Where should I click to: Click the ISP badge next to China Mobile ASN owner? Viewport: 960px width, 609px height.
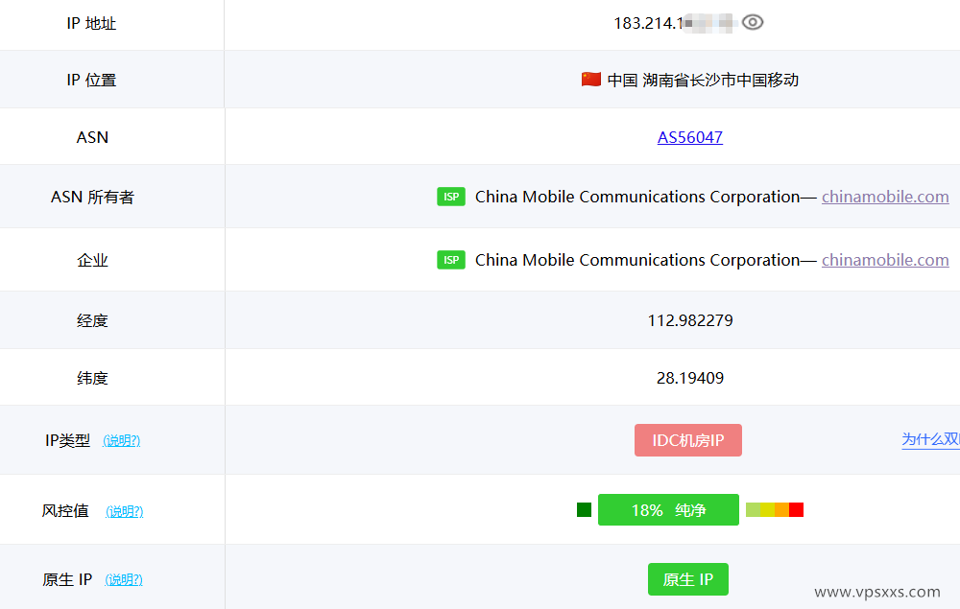tap(451, 196)
